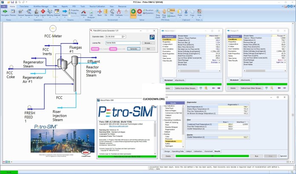Image resolution: width=296 pixels, height=174 pixels.
Task: Expand Fluid Package dropdown in Fluegas #1
Action: point(285,60)
